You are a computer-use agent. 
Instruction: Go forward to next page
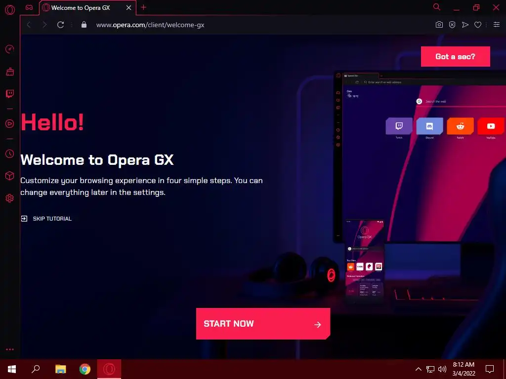(x=44, y=25)
